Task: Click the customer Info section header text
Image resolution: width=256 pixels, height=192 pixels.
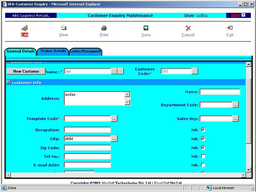Action: point(26,82)
